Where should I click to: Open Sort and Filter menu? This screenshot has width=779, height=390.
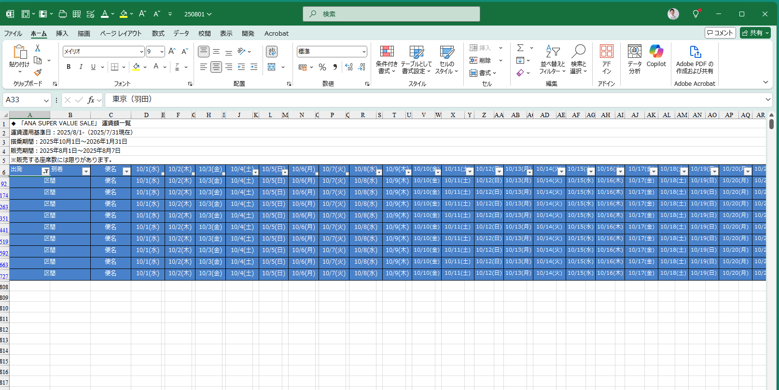click(553, 60)
